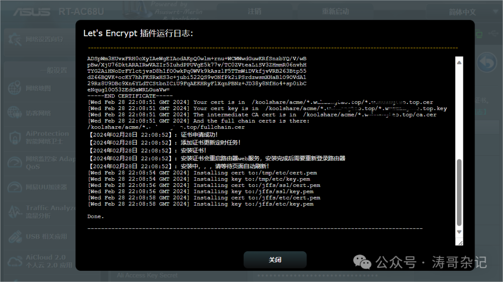Click the ASUS logo in header
The height and width of the screenshot is (282, 503).
(x=33, y=11)
